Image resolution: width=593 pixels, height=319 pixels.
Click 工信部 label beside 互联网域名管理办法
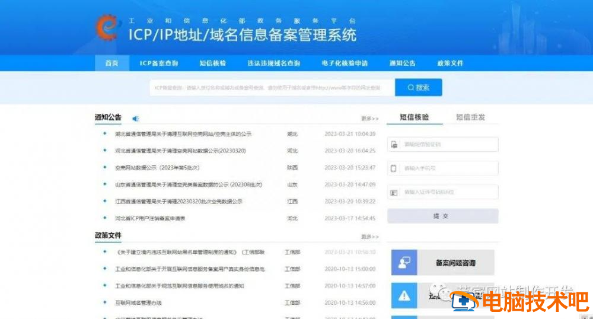[292, 303]
